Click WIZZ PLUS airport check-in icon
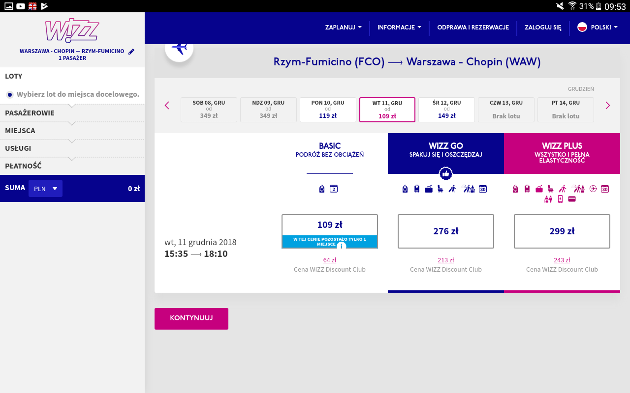The width and height of the screenshot is (630, 393). click(x=578, y=189)
